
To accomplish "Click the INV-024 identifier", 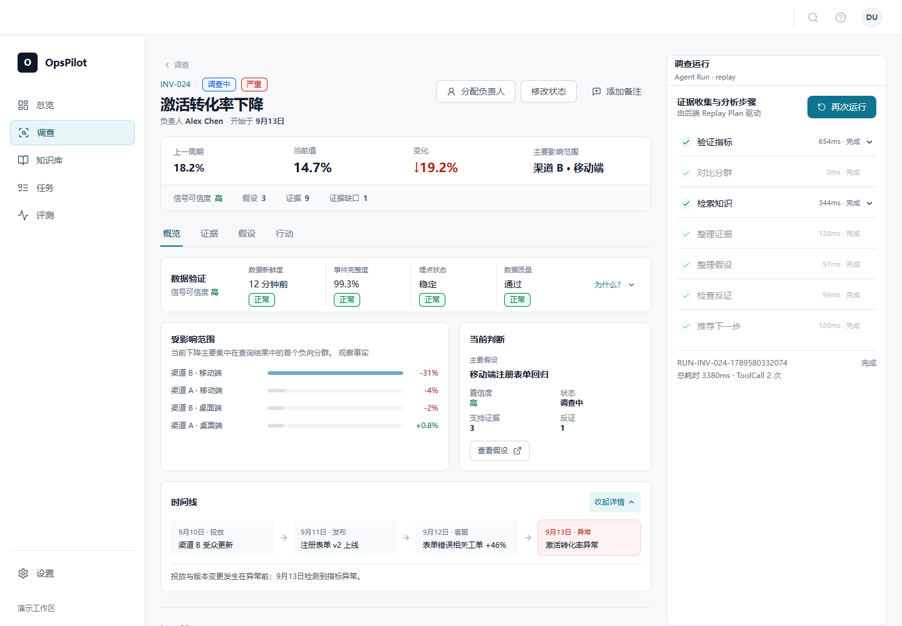I will (175, 85).
